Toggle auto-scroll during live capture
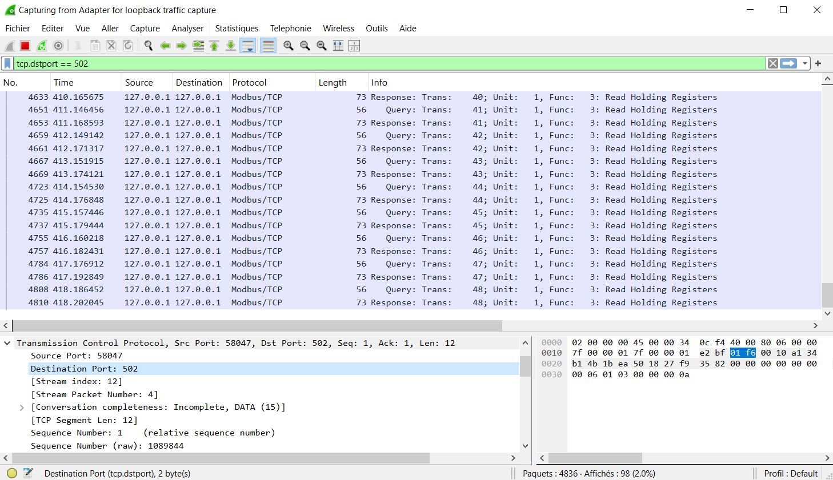This screenshot has width=833, height=480. pos(247,46)
